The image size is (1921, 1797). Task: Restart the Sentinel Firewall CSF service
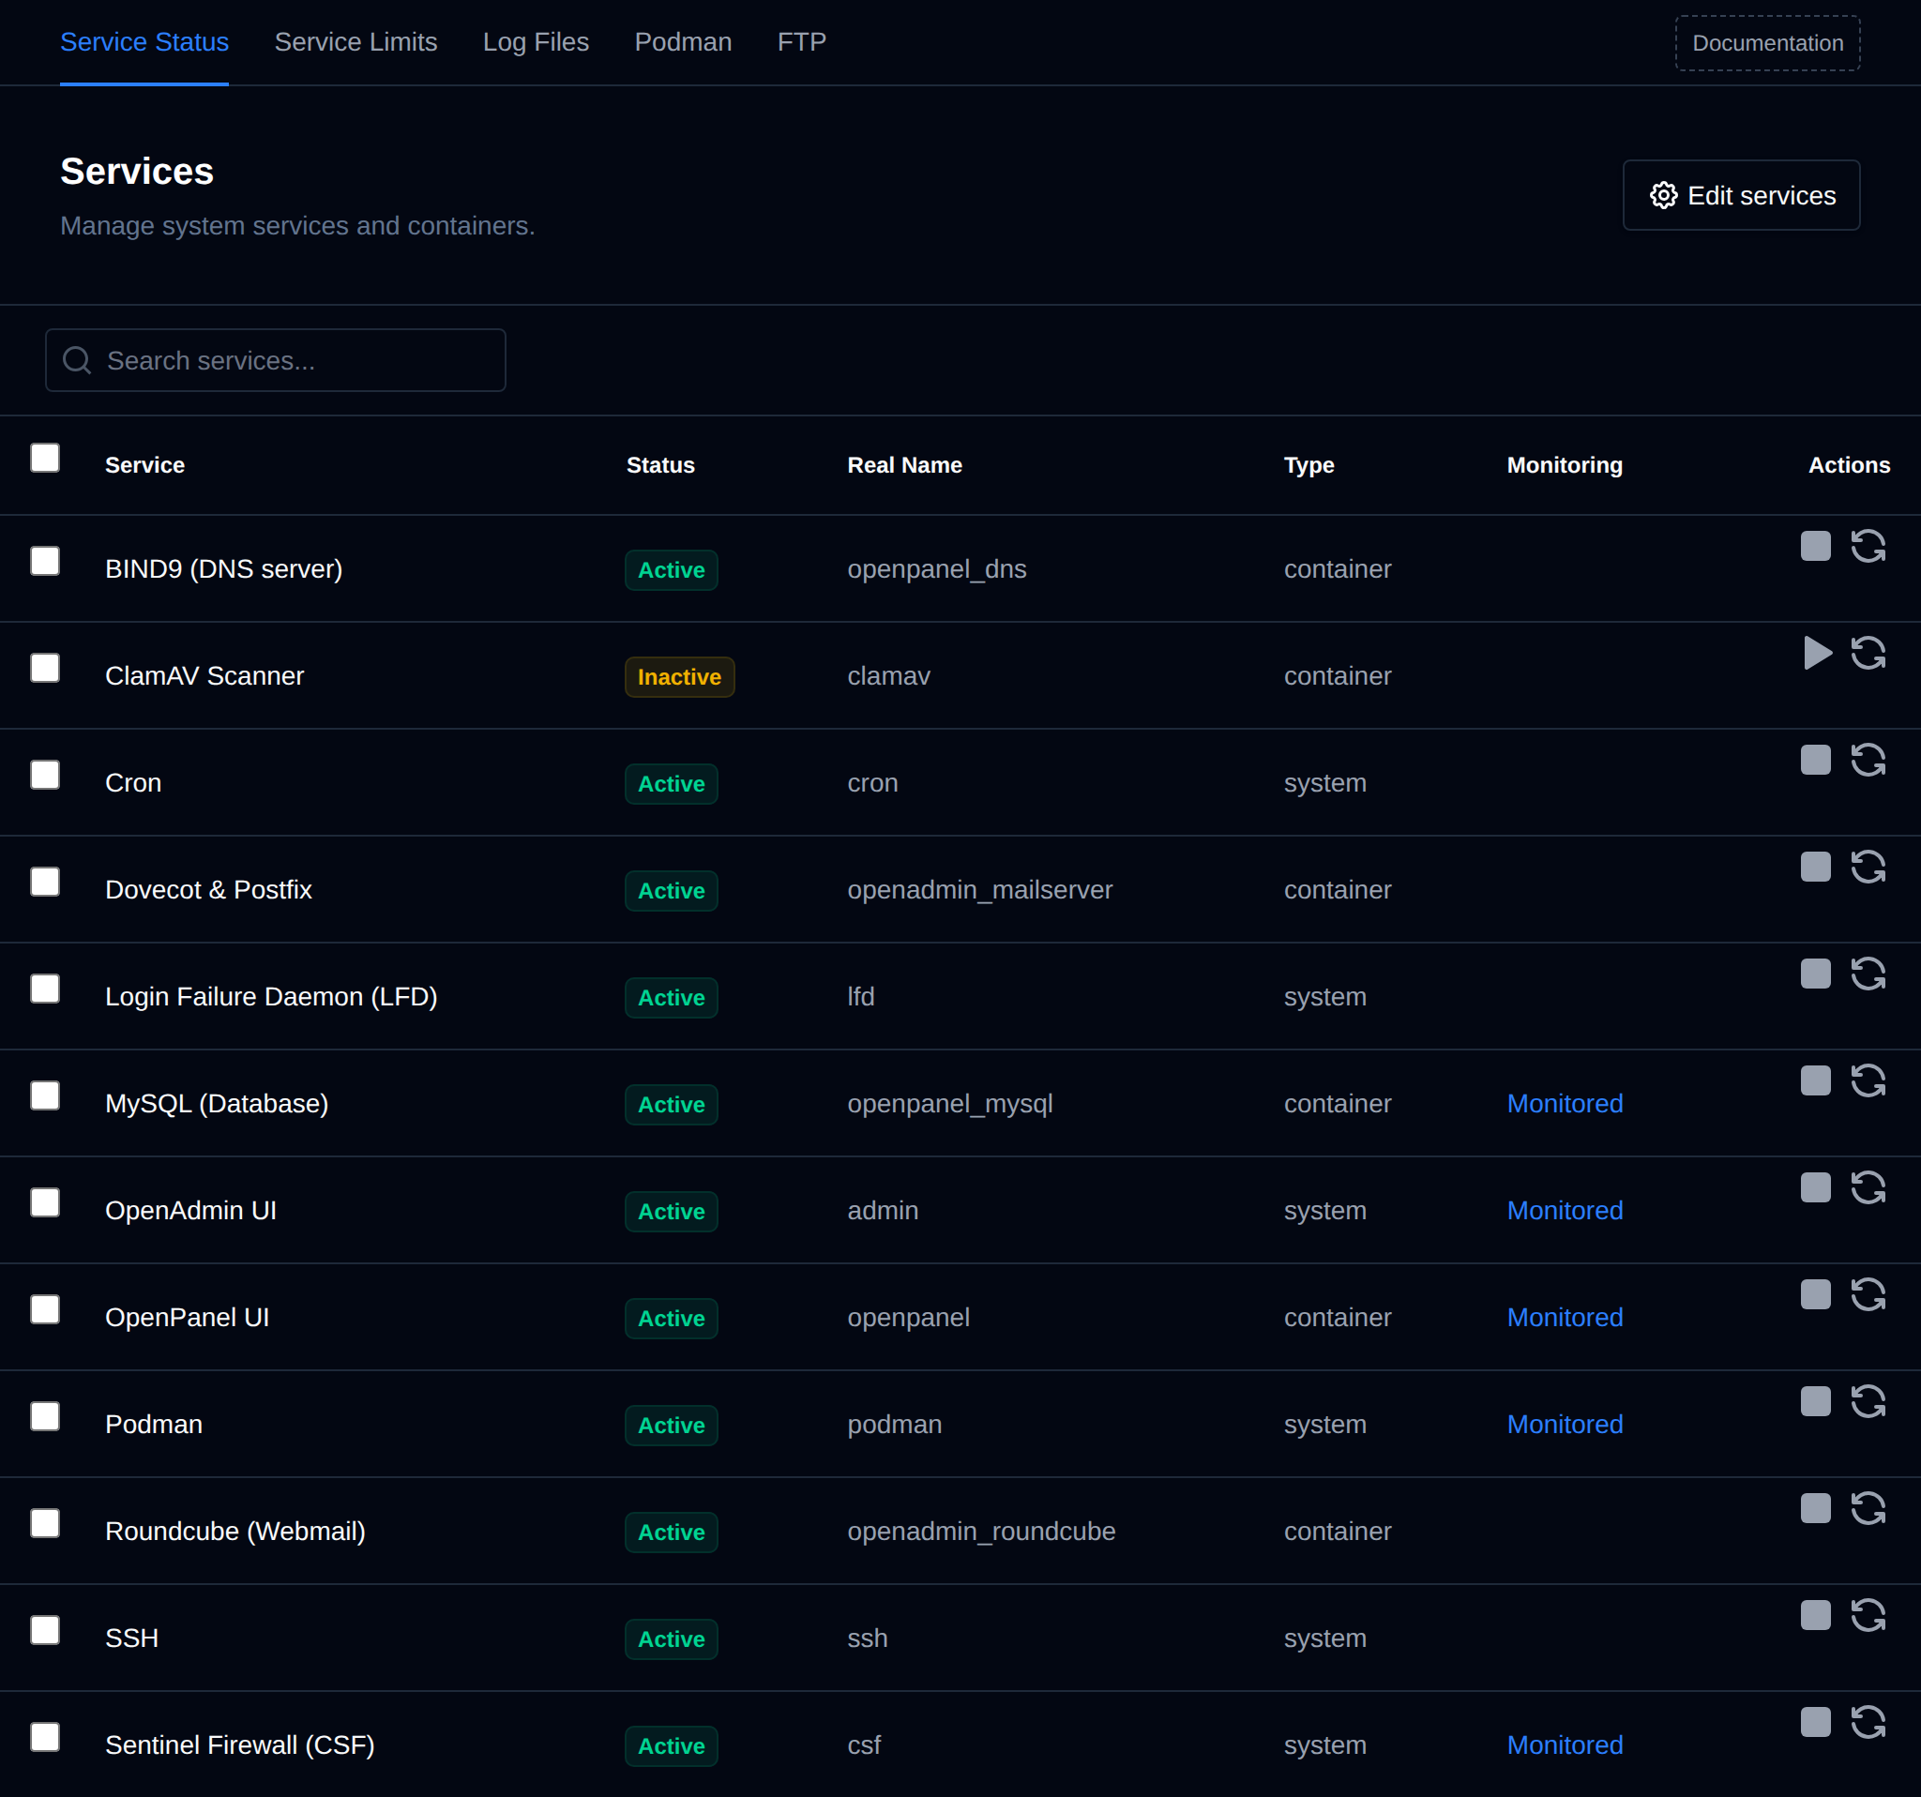coord(1868,1722)
